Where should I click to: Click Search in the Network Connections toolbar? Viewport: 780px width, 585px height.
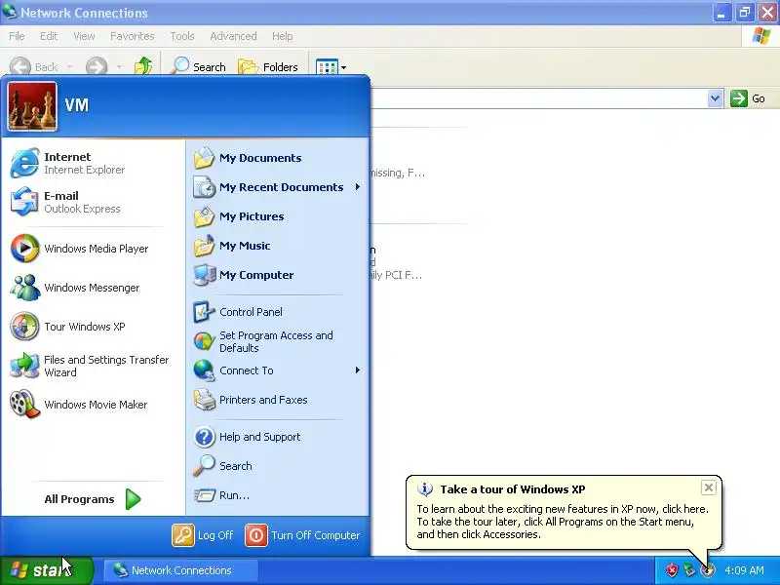click(x=199, y=66)
